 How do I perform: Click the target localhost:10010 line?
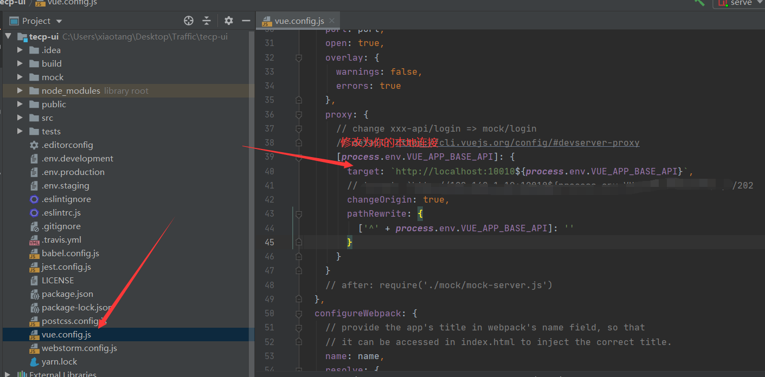coord(520,171)
